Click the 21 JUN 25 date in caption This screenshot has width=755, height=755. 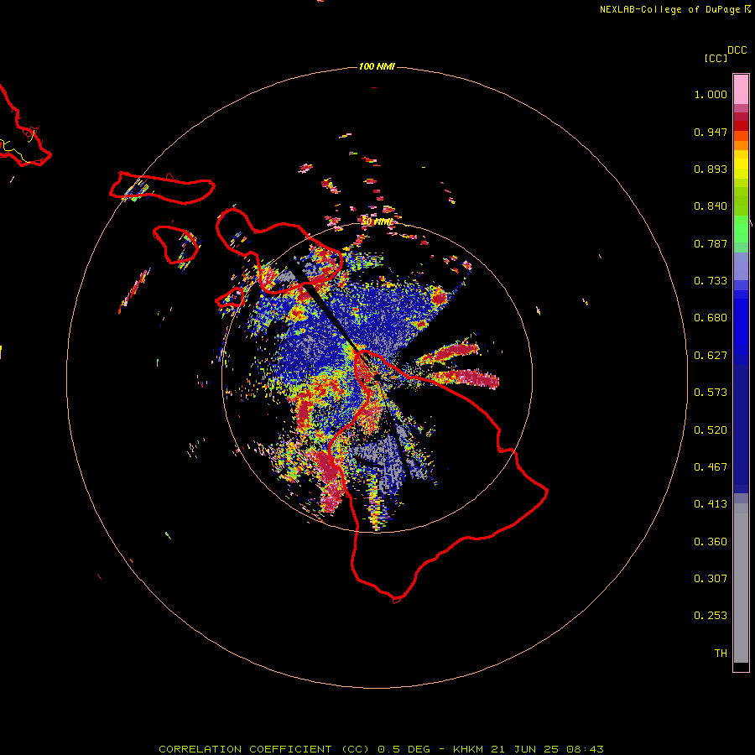click(x=523, y=749)
